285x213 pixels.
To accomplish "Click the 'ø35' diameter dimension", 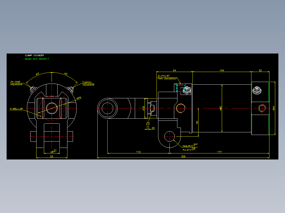I will coord(143,108).
